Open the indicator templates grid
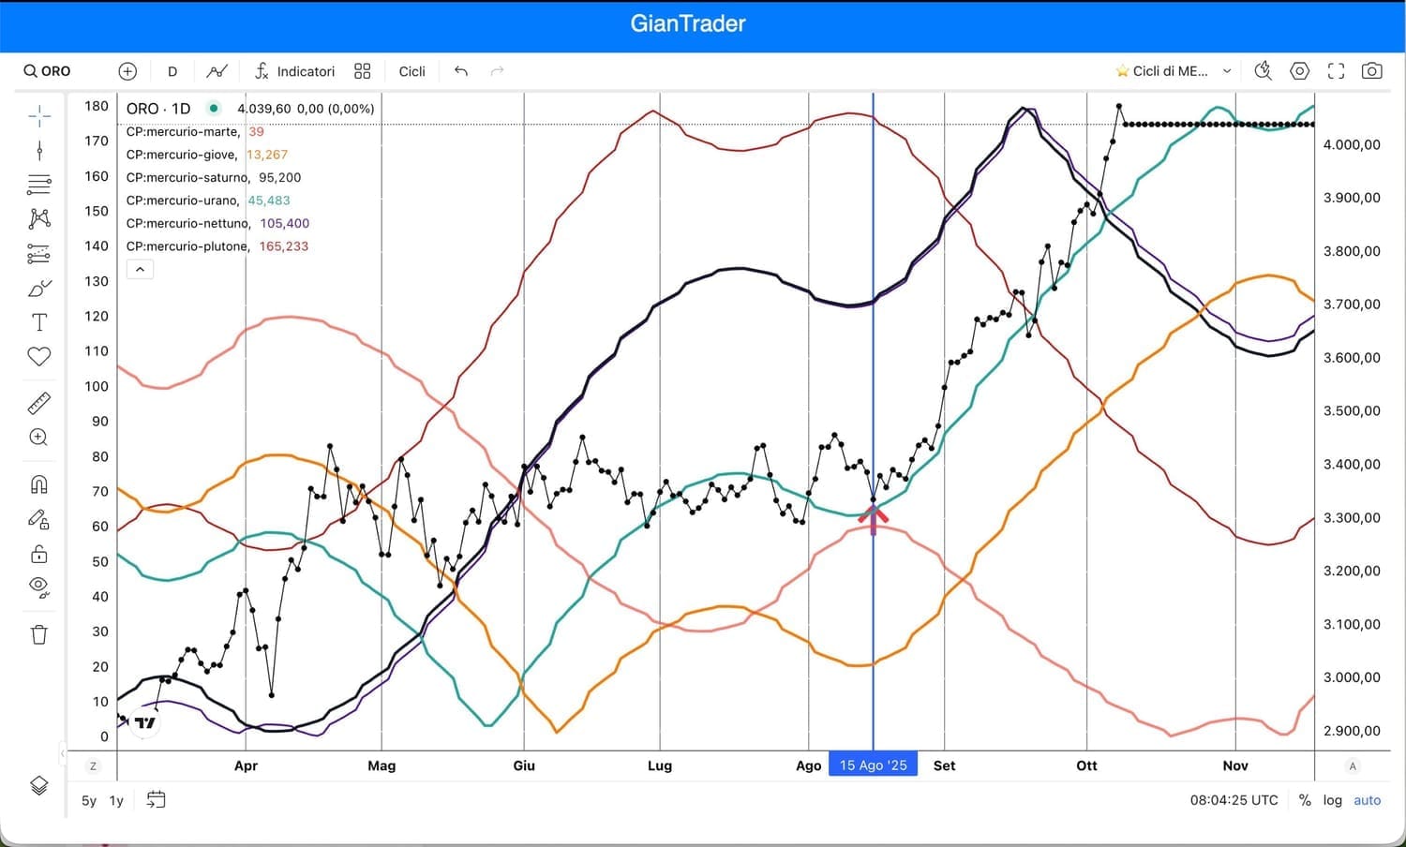The image size is (1406, 847). click(363, 71)
